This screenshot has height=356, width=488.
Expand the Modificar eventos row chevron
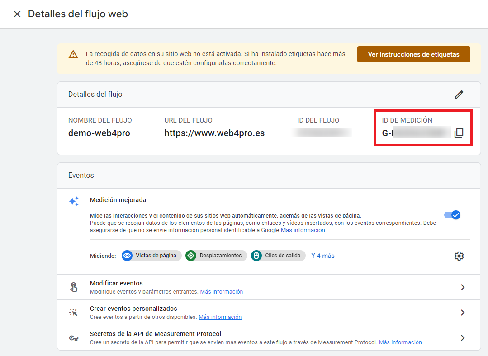[x=462, y=287]
